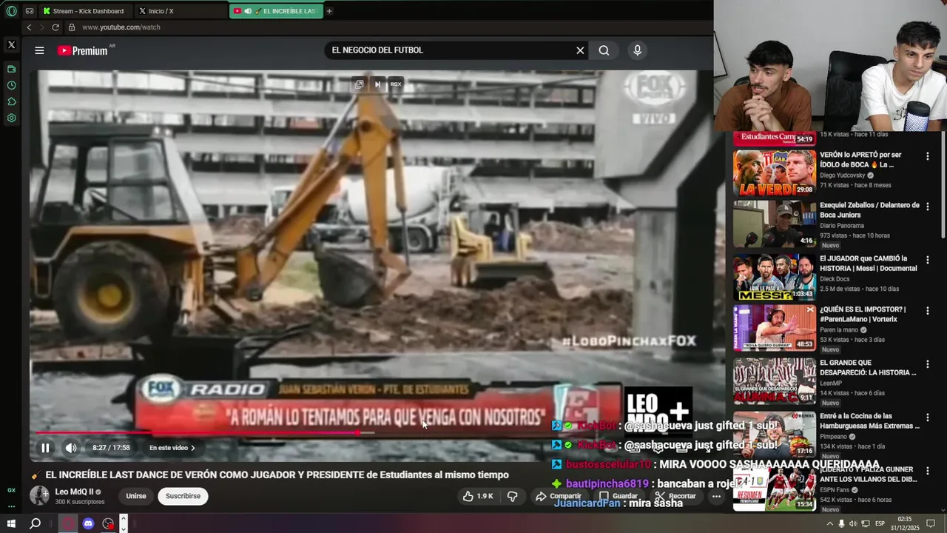947x533 pixels.
Task: Open sidebar three-dots setup menu
Action: pyautogui.click(x=11, y=506)
